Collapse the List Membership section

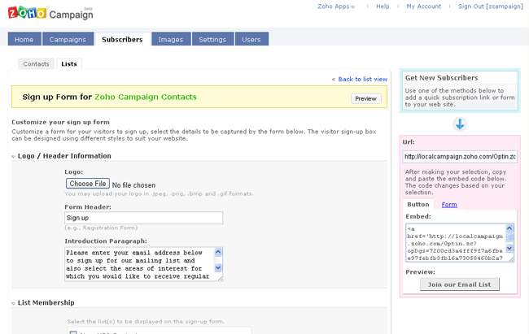(x=14, y=303)
